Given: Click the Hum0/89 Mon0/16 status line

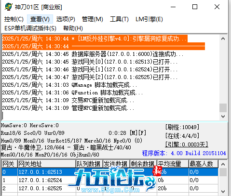Looking at the screenshot, I should [71, 141].
